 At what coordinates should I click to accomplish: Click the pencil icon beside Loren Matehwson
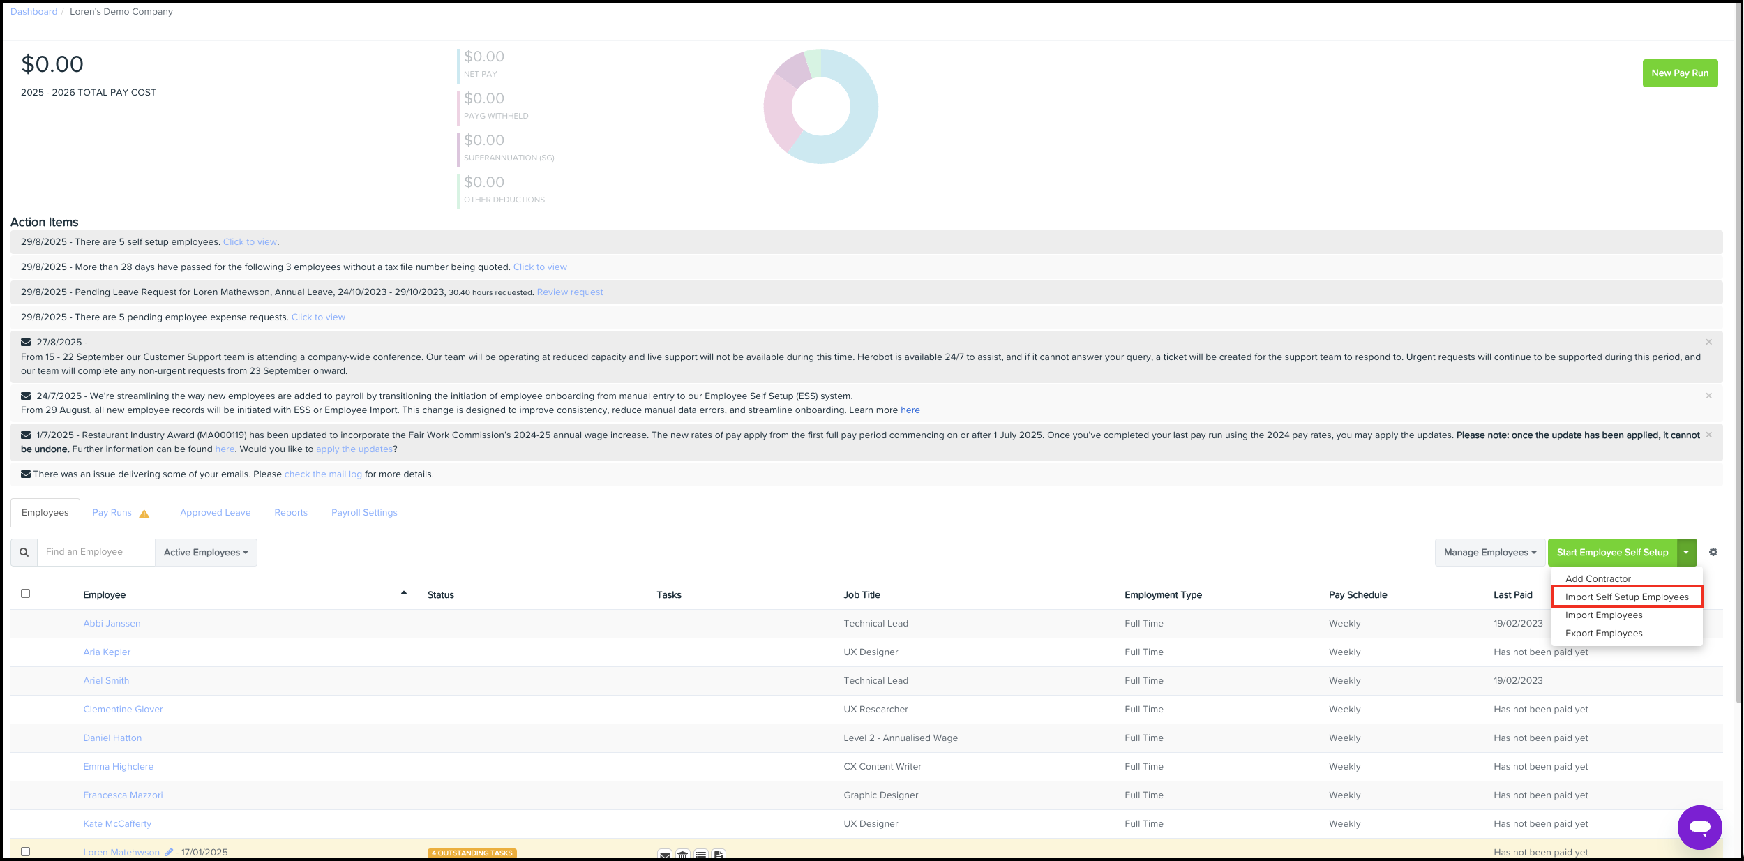point(169,852)
